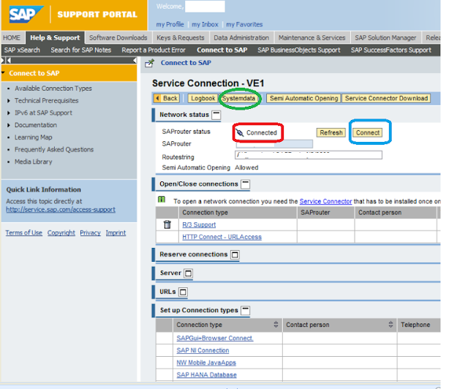The height and width of the screenshot is (389, 468).
Task: Open Maintenance & Services tab
Action: [x=312, y=38]
